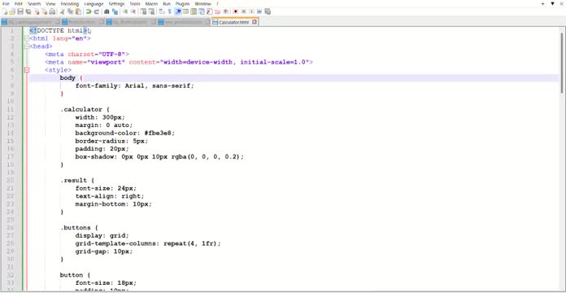Open the Plugins menu
This screenshot has width=566, height=293.
(183, 3)
